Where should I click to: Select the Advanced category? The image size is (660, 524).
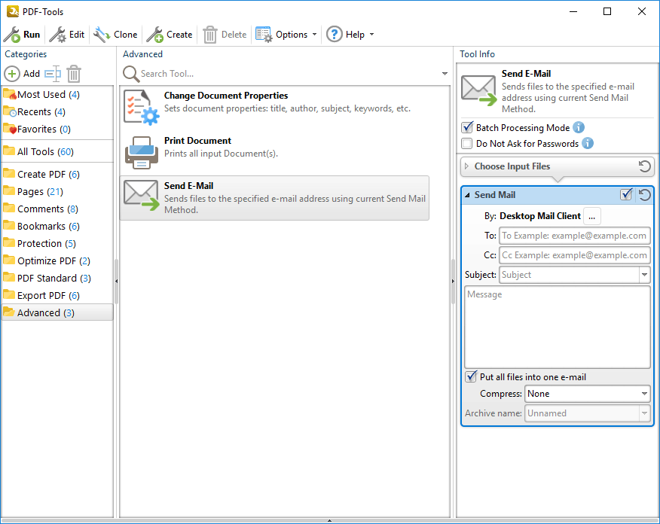pos(57,313)
